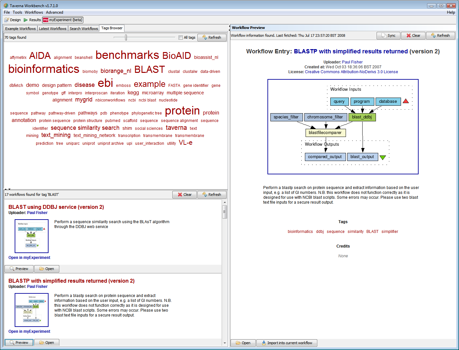This screenshot has width=459, height=350.
Task: Switch to the Example Workflows tab
Action: pyautogui.click(x=21, y=29)
